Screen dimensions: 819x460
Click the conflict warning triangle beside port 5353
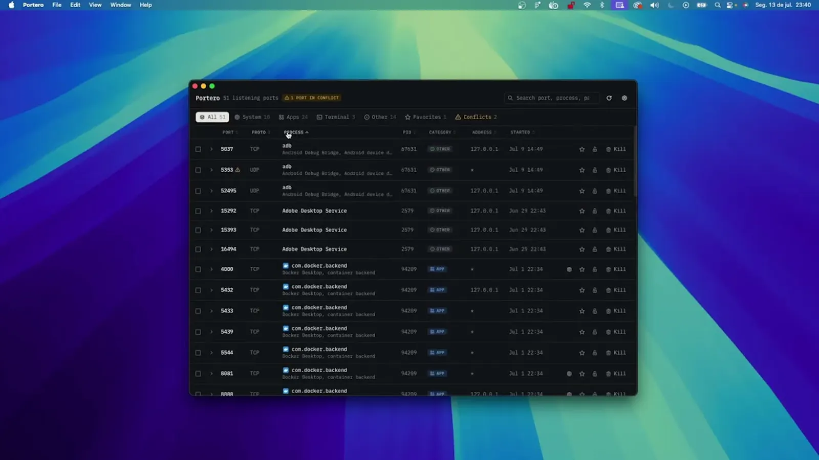(x=238, y=170)
